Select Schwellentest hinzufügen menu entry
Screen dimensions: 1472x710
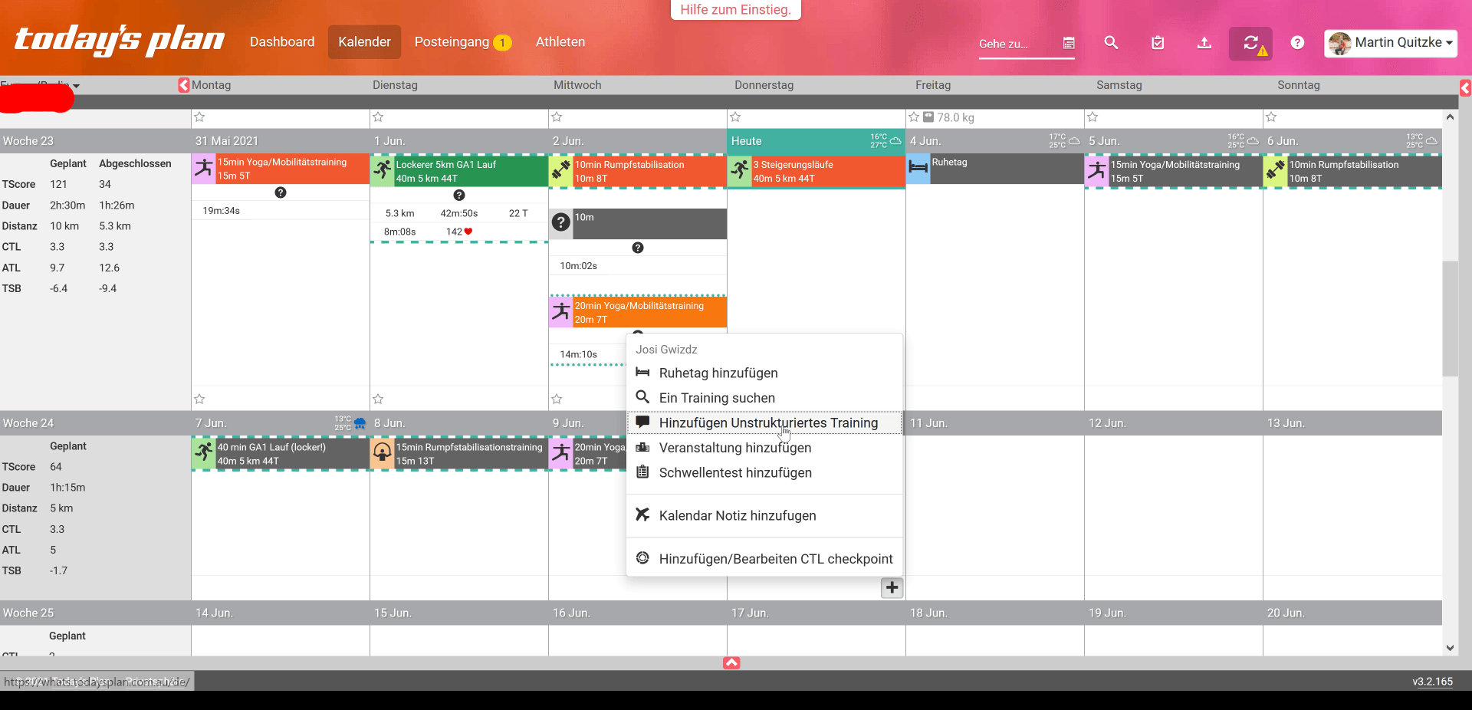(x=764, y=473)
